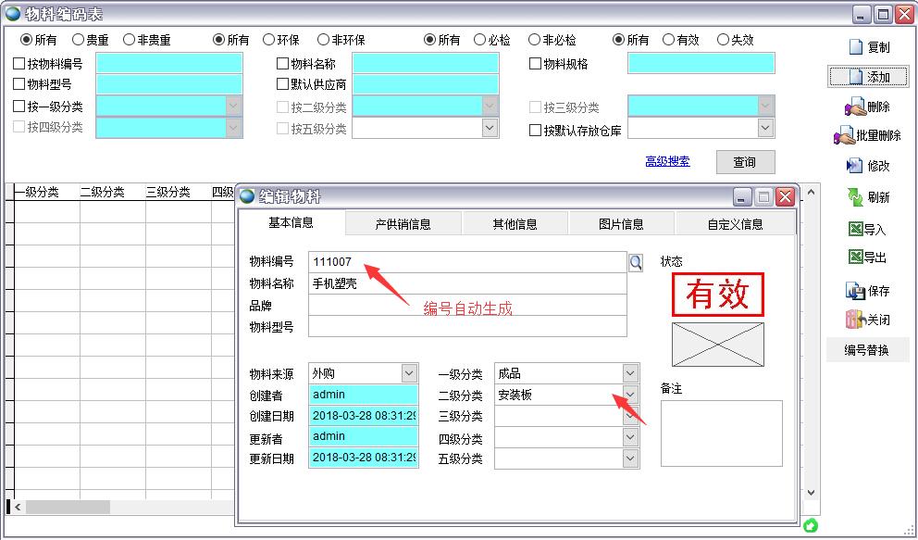
Task: Click the 刷新 (refresh) icon button
Action: [867, 197]
